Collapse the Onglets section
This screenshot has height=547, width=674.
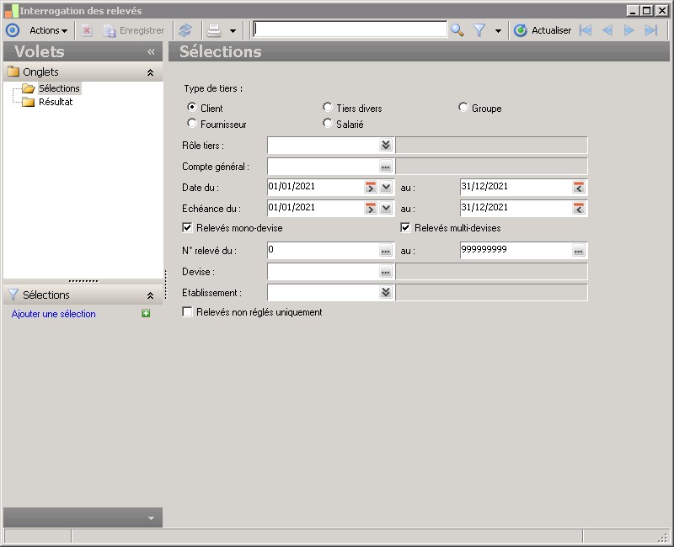pos(150,72)
